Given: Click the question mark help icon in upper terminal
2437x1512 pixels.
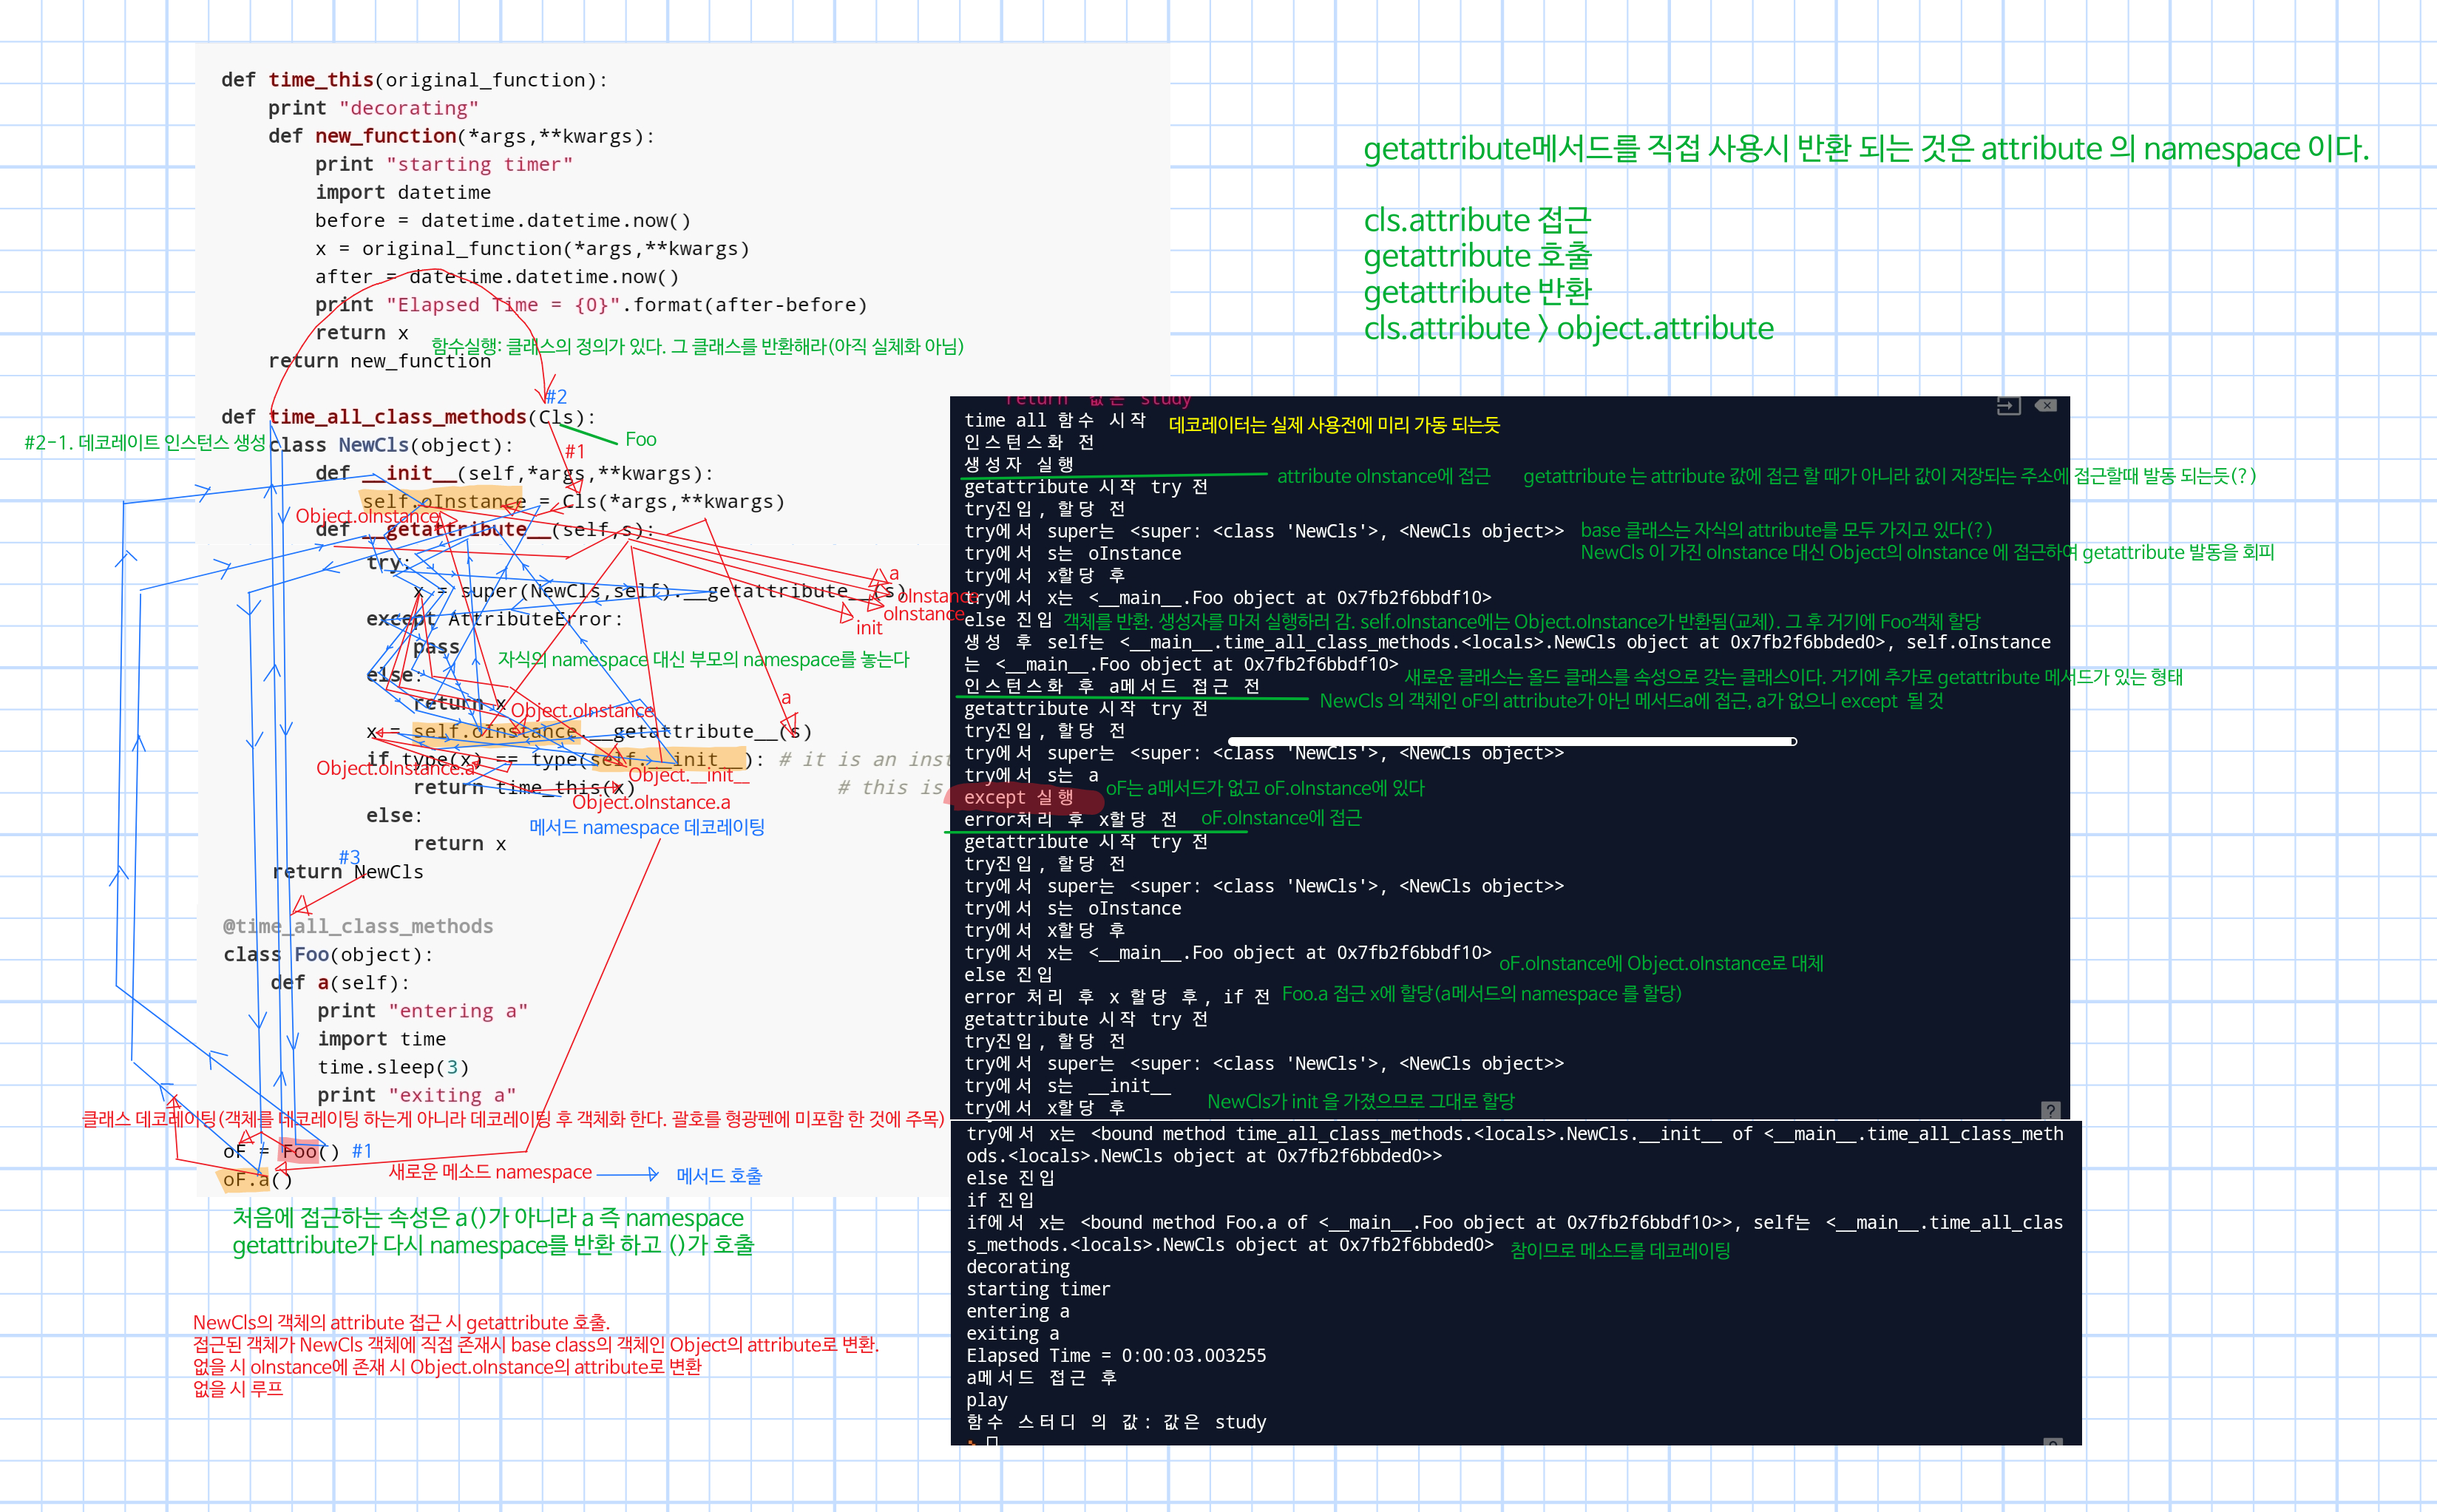Looking at the screenshot, I should (x=2050, y=1110).
